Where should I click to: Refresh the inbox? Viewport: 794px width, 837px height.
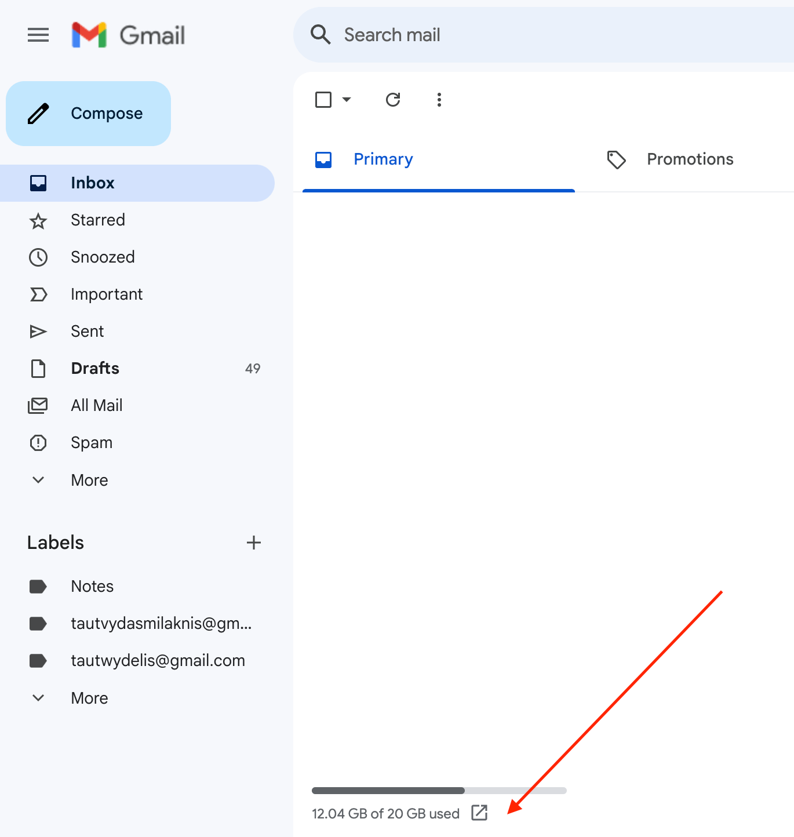click(393, 100)
